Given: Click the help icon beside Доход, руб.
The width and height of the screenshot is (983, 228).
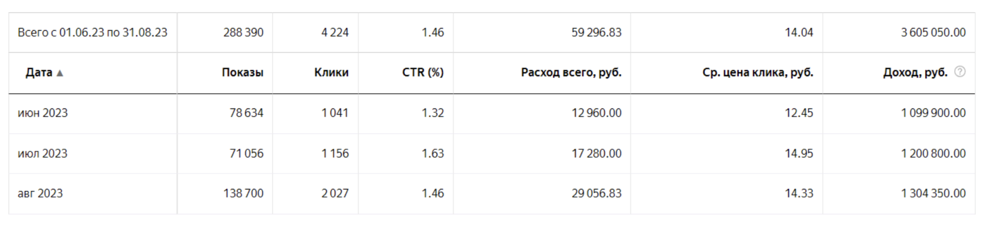Looking at the screenshot, I should (x=960, y=72).
